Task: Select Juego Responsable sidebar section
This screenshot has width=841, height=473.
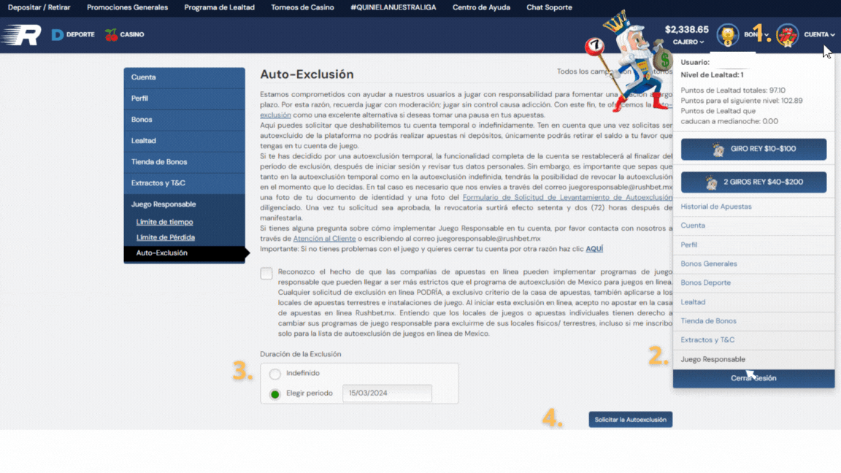Action: [x=185, y=204]
